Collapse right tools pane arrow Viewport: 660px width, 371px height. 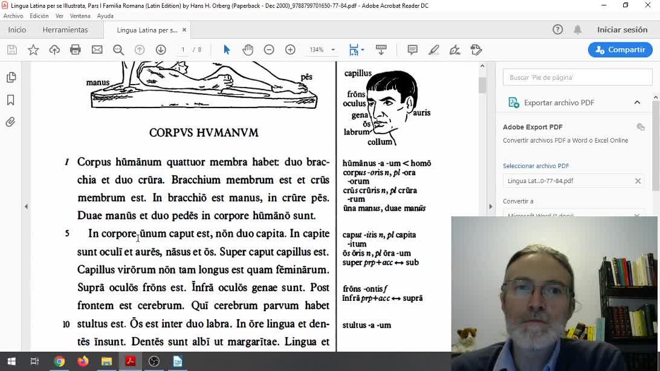(x=490, y=207)
